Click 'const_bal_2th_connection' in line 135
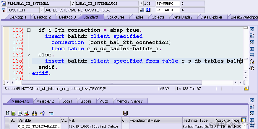Viewport: 258px width, 129px height. (x=129, y=42)
